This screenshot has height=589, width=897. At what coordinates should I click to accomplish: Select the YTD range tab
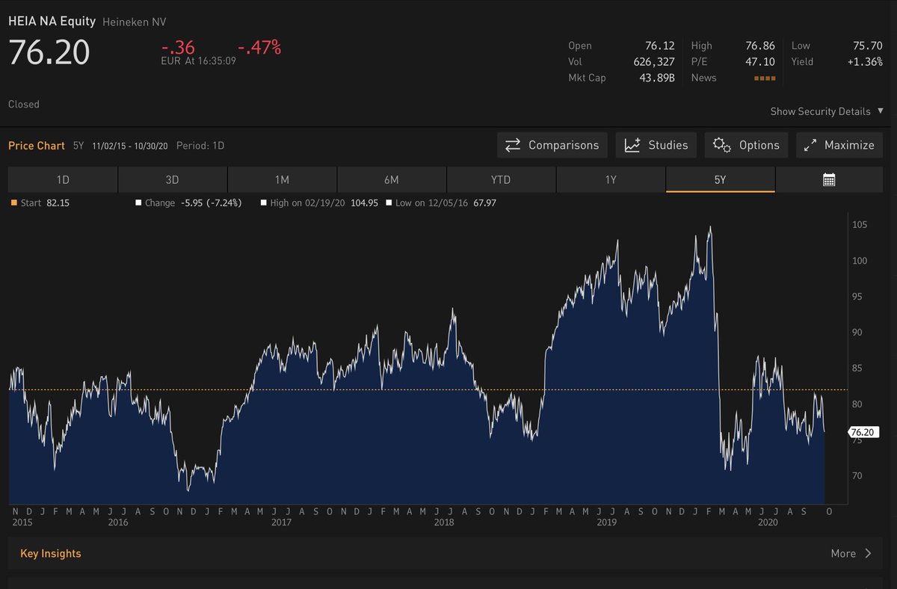[501, 179]
